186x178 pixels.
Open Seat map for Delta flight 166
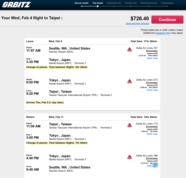(152, 166)
